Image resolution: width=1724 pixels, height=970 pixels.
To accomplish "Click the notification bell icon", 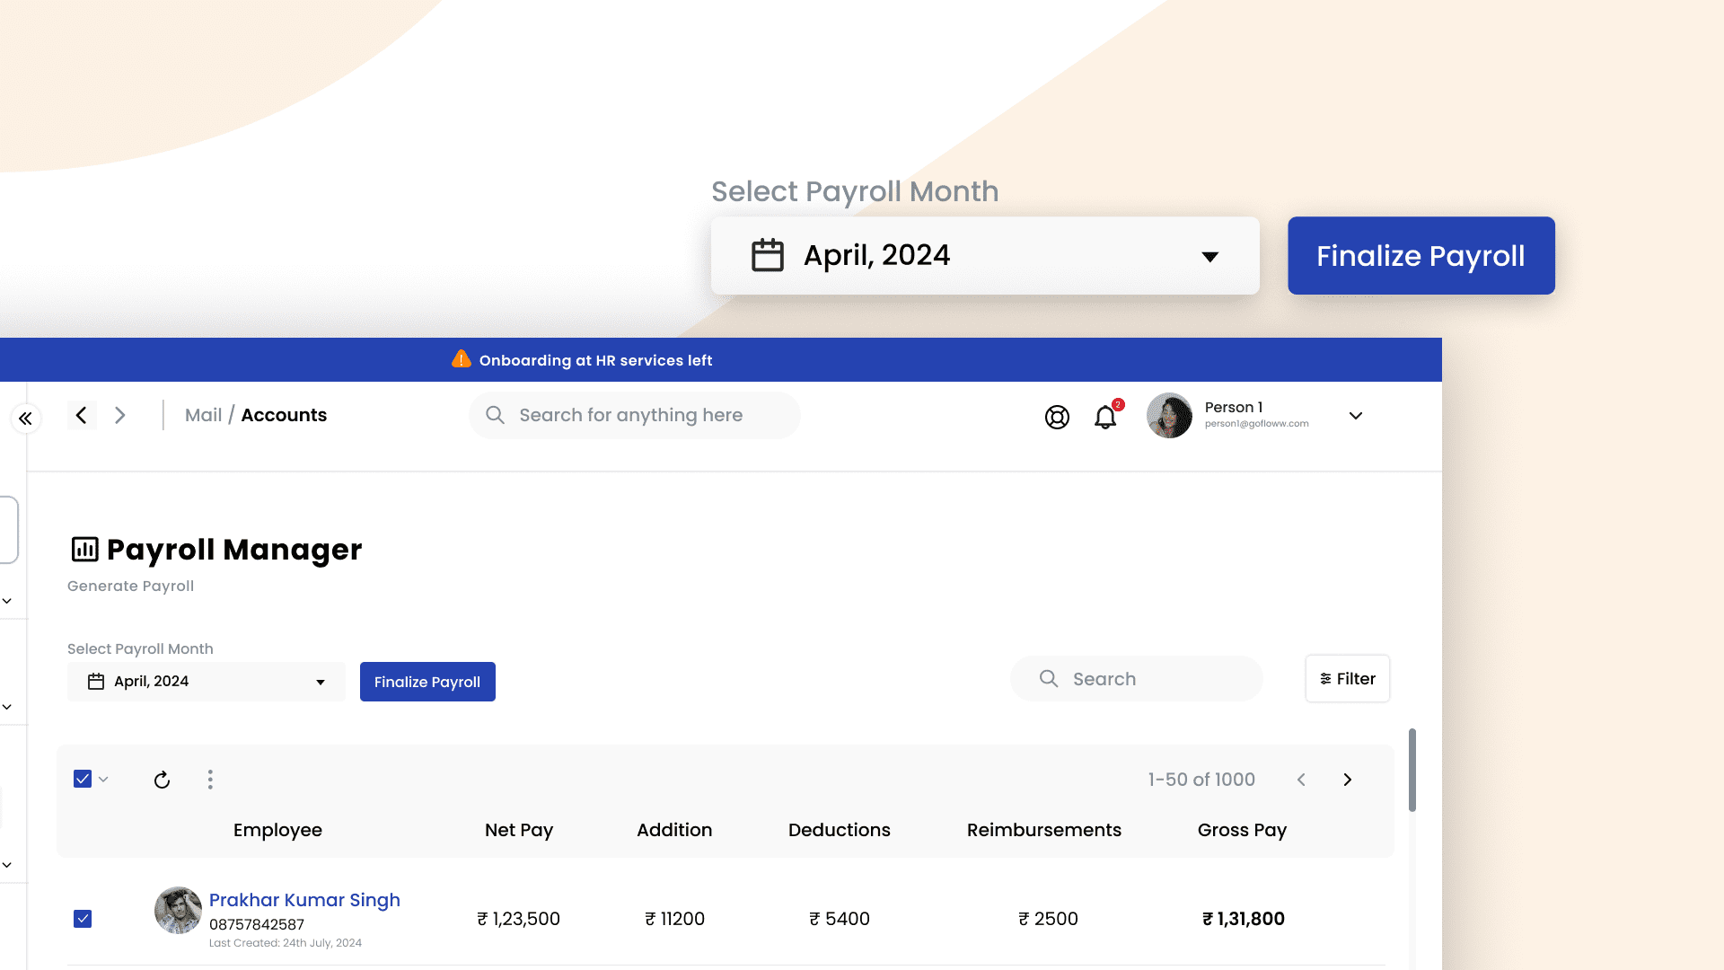I will coord(1106,417).
